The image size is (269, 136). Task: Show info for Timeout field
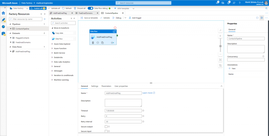pyautogui.click(x=143, y=110)
